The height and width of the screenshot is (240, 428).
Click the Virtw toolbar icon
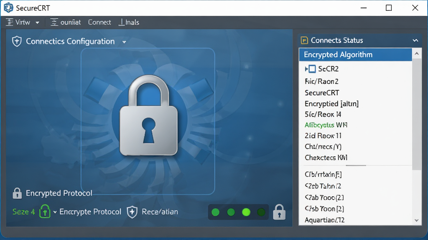pos(10,22)
